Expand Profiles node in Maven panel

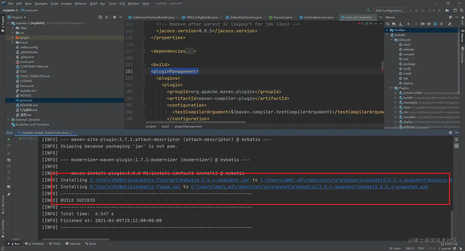[x=387, y=30]
